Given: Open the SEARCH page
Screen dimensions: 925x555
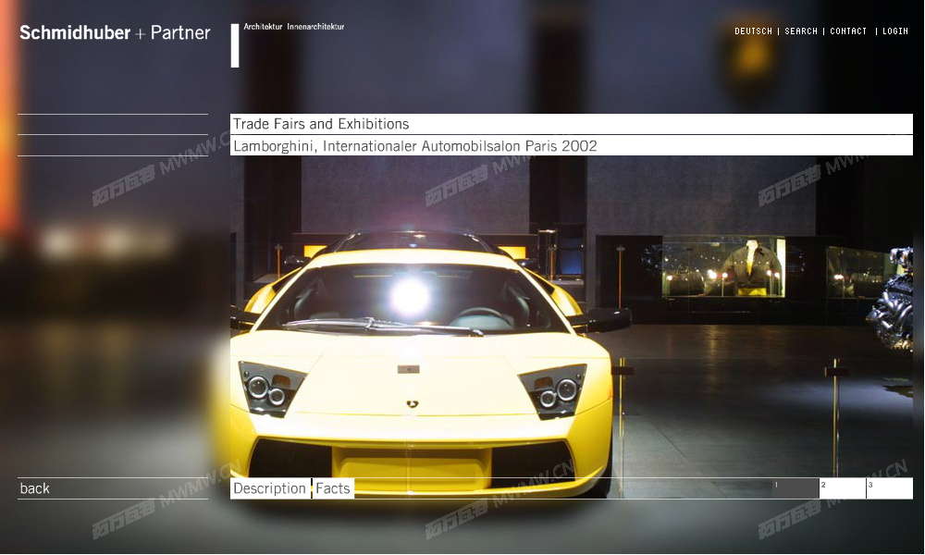Looking at the screenshot, I should pyautogui.click(x=801, y=31).
